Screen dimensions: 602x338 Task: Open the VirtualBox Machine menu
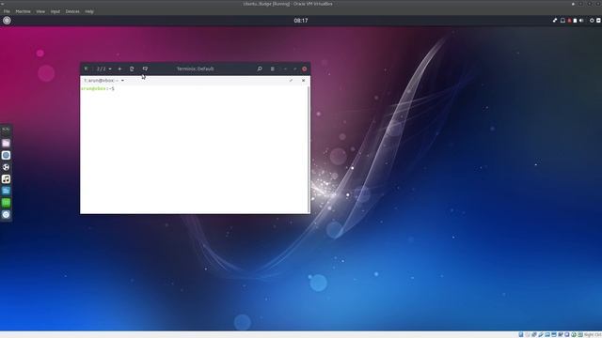(23, 11)
